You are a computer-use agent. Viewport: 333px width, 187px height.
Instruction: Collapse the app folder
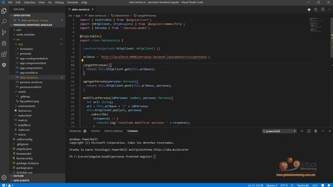coord(20,44)
